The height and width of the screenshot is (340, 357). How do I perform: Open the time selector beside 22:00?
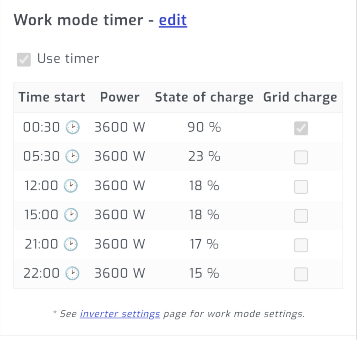tap(72, 273)
